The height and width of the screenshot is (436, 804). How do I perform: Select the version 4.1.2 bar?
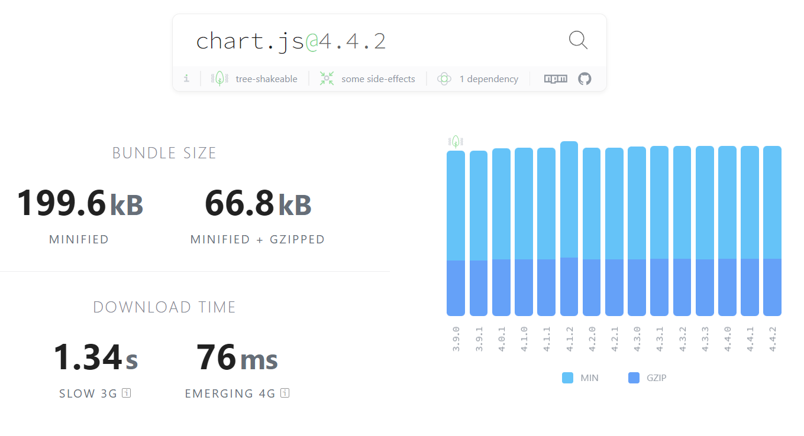(569, 229)
